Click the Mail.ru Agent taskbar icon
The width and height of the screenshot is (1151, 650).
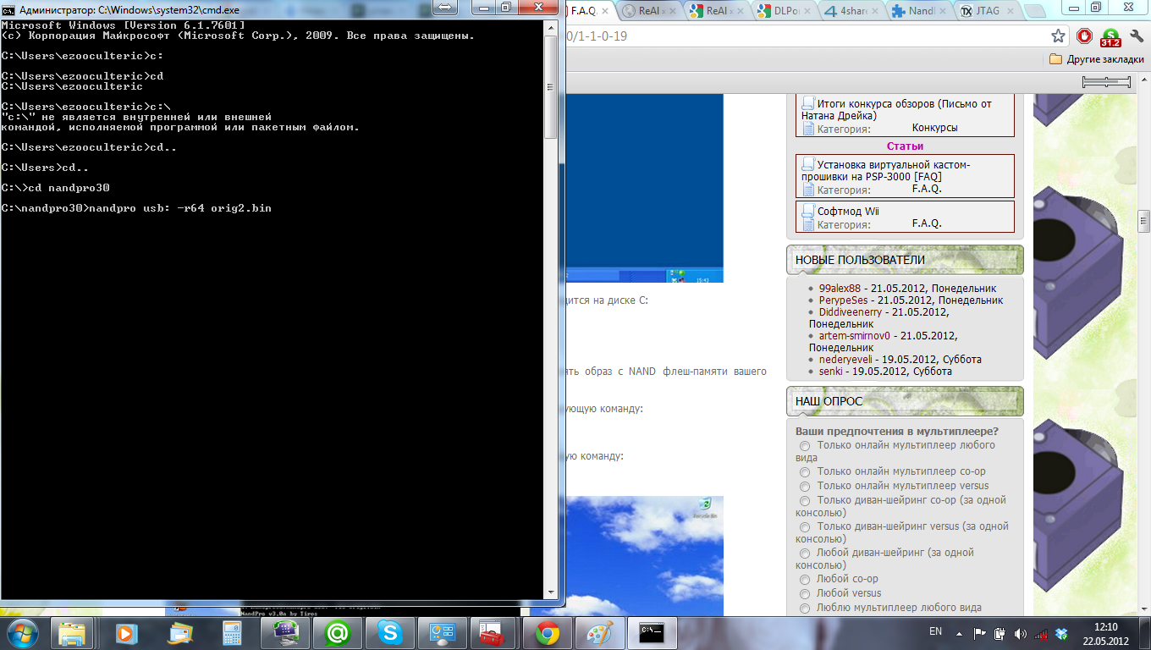point(338,632)
